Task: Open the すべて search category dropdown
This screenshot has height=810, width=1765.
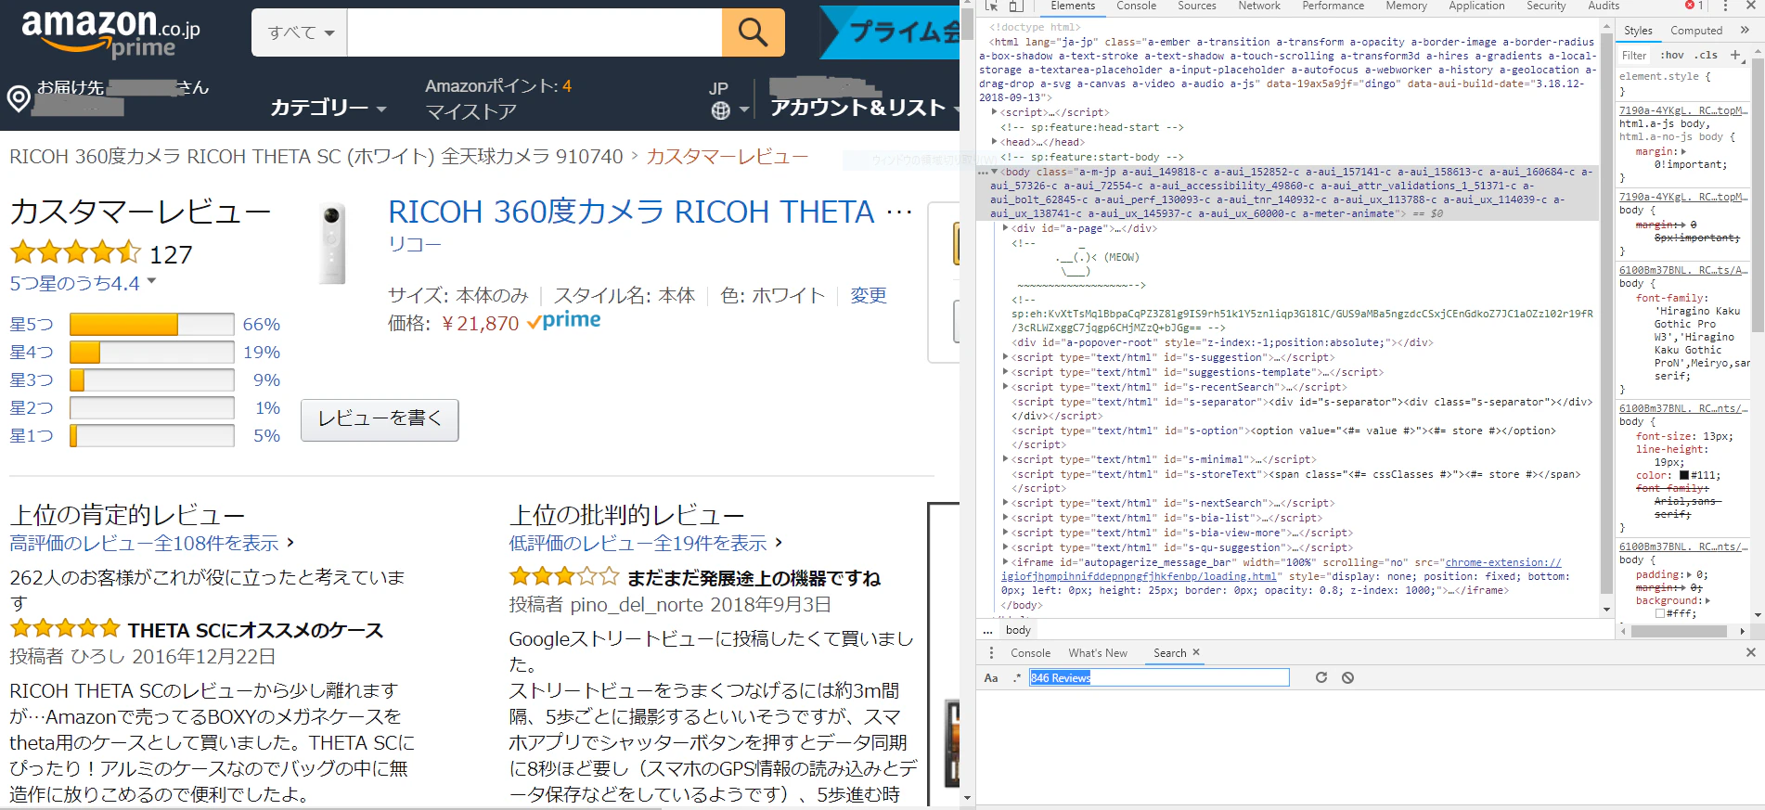Action: pos(301,32)
